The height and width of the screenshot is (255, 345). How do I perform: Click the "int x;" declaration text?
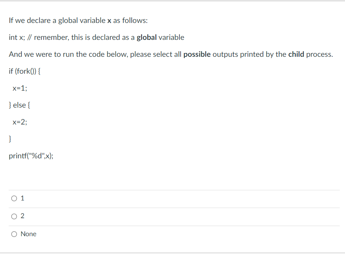point(17,37)
